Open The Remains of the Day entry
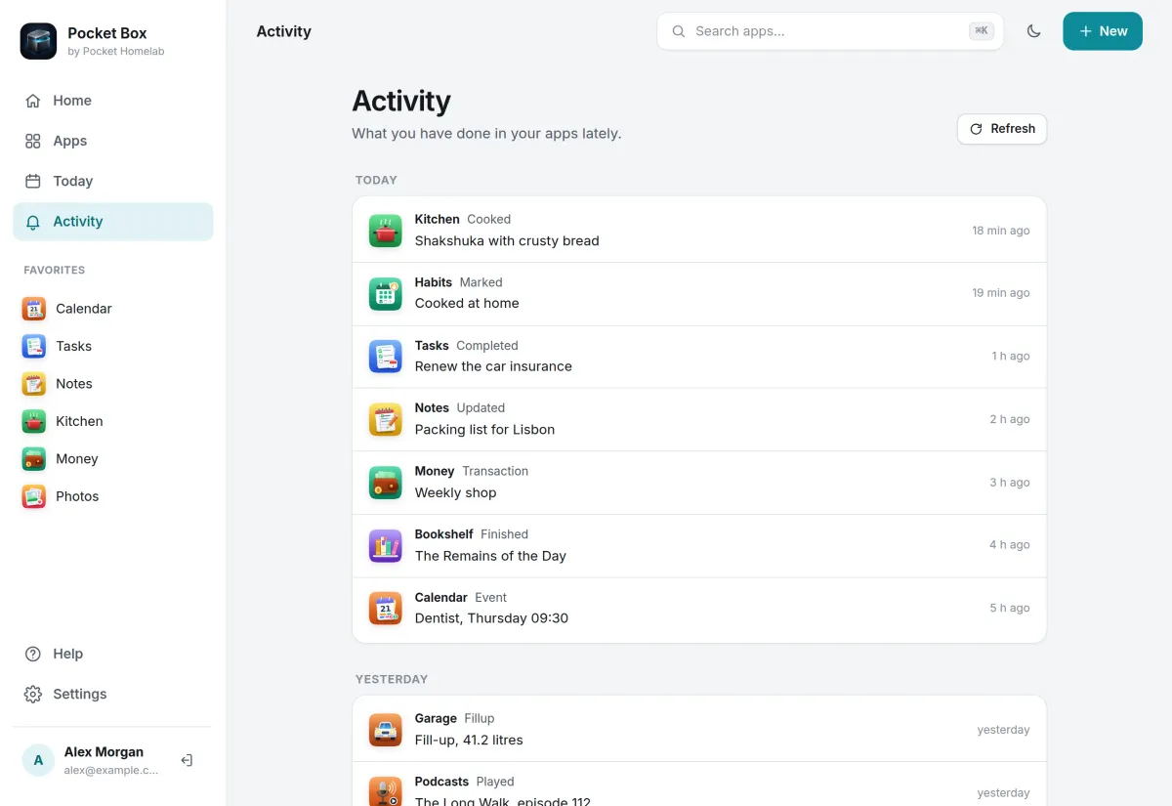This screenshot has width=1172, height=806. pyautogui.click(x=699, y=545)
